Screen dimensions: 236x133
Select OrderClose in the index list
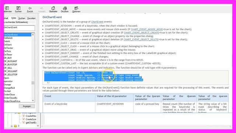coord(9,95)
